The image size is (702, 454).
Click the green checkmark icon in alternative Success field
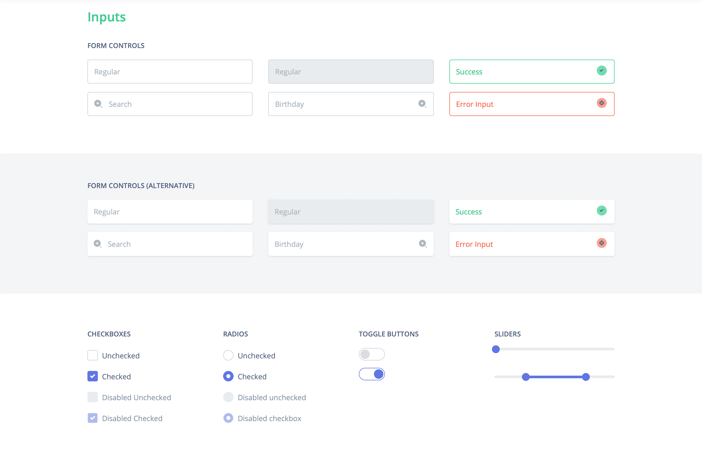coord(601,211)
